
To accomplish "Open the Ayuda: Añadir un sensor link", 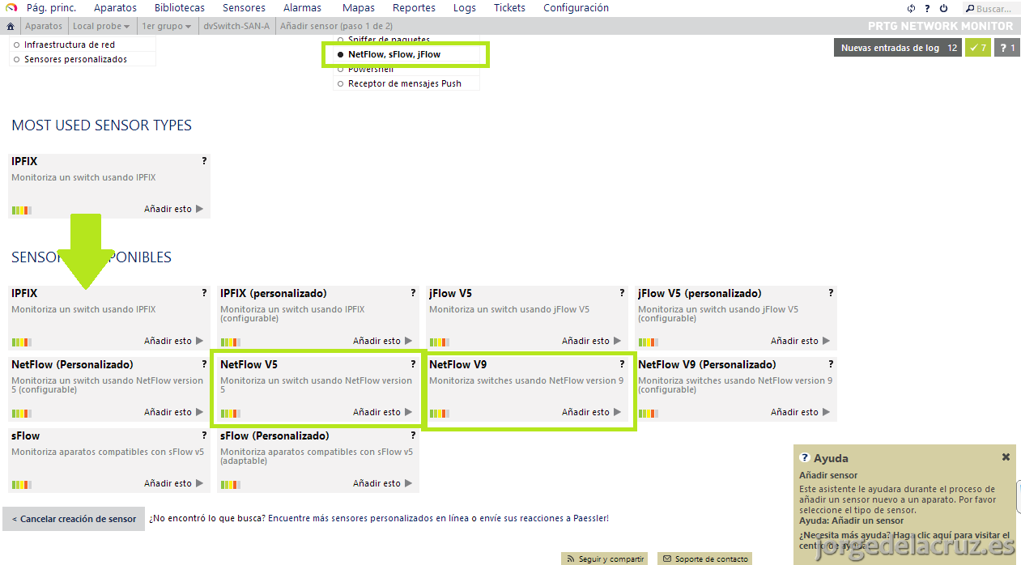I will coord(852,520).
